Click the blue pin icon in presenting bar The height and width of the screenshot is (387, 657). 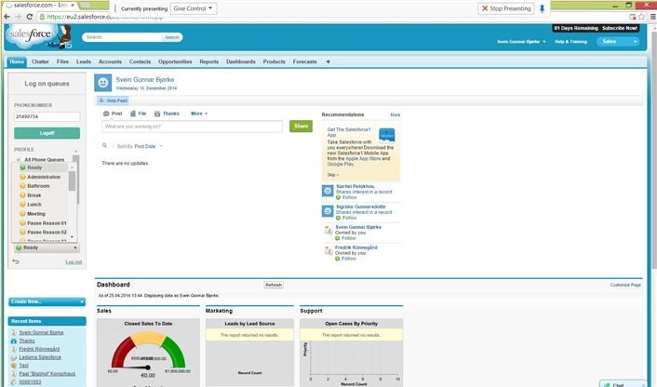pyautogui.click(x=542, y=8)
